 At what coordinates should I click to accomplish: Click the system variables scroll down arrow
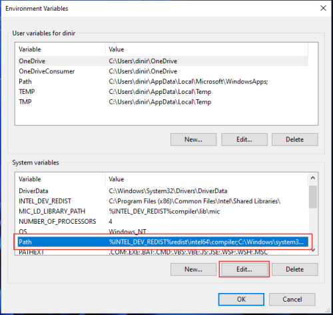[313, 250]
